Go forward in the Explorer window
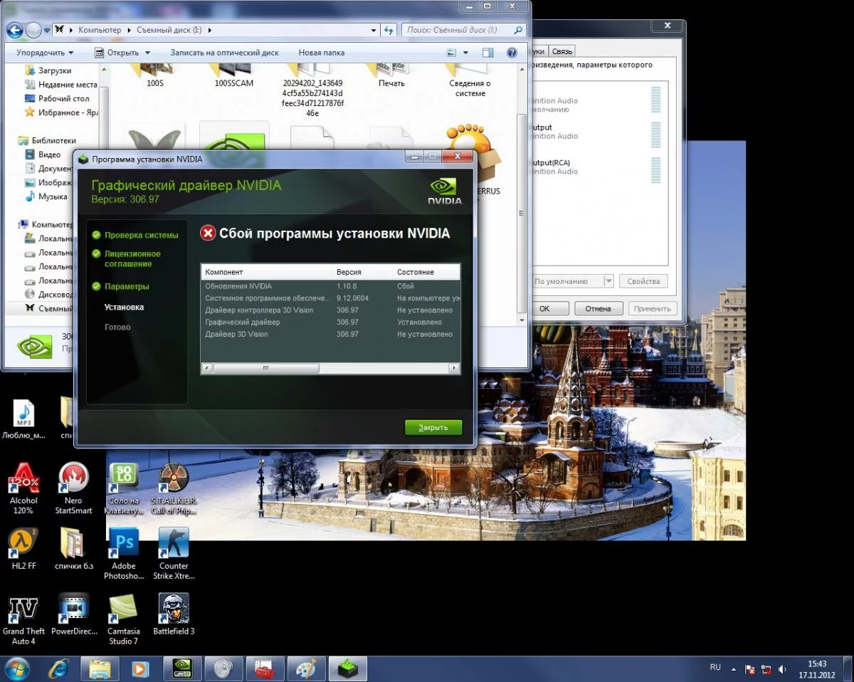The height and width of the screenshot is (682, 854). [33, 31]
